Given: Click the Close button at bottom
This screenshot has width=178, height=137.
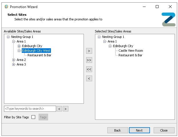Looking at the screenshot, I should coord(164,130).
